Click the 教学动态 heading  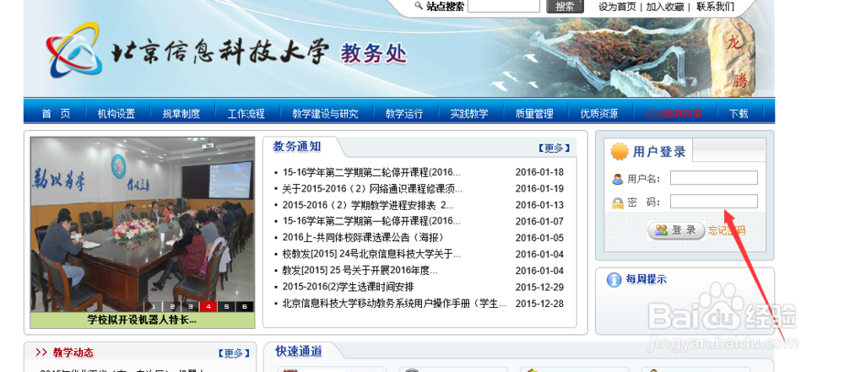tap(73, 353)
